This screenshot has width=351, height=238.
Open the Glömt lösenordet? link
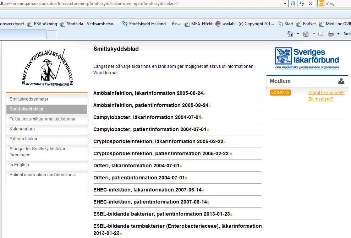click(x=327, y=93)
